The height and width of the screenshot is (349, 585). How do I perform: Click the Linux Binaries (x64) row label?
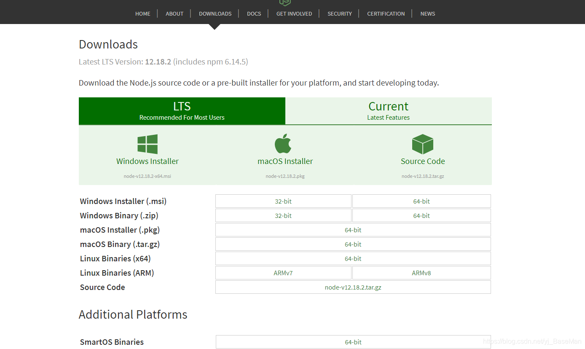(115, 259)
